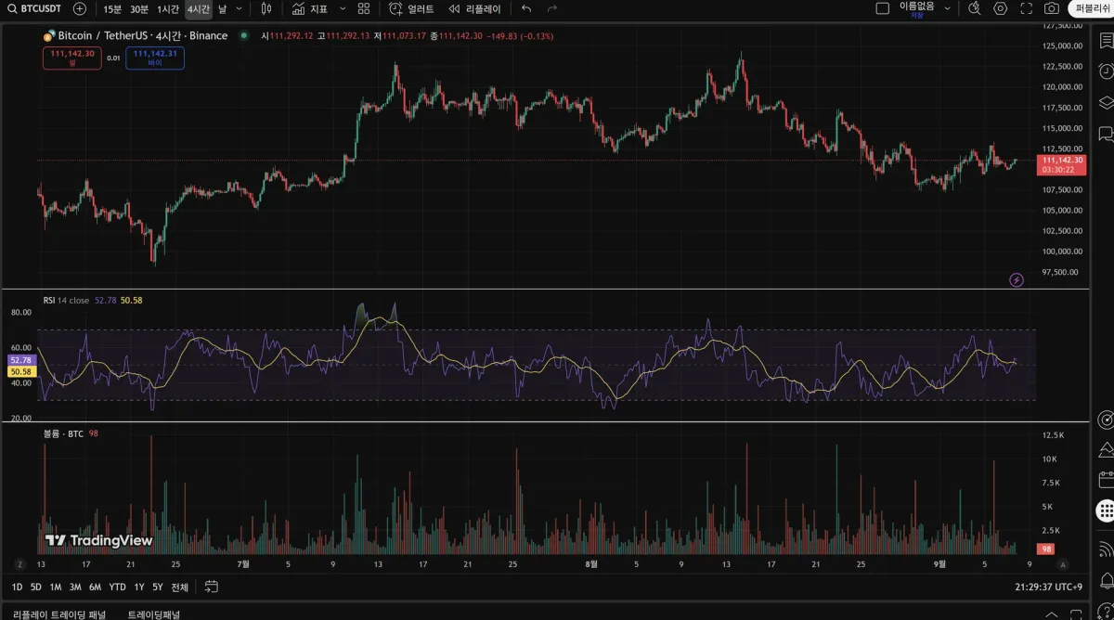1114x620 pixels.
Task: Open the object tree layers icon
Action: [1105, 102]
